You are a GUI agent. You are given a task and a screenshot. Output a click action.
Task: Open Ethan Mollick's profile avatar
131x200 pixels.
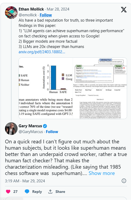pos(11,12)
